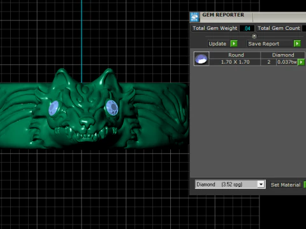Click the Round column header
The width and height of the screenshot is (306, 229).
tap(235, 55)
